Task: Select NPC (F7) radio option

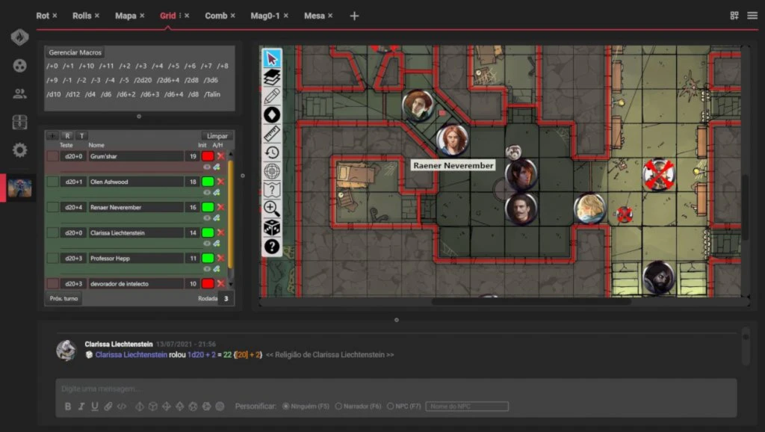Action: pyautogui.click(x=390, y=406)
